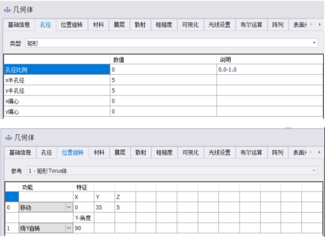Click right tab-scroll arrow in lower panel
The height and width of the screenshot is (238, 325).
tap(319, 152)
